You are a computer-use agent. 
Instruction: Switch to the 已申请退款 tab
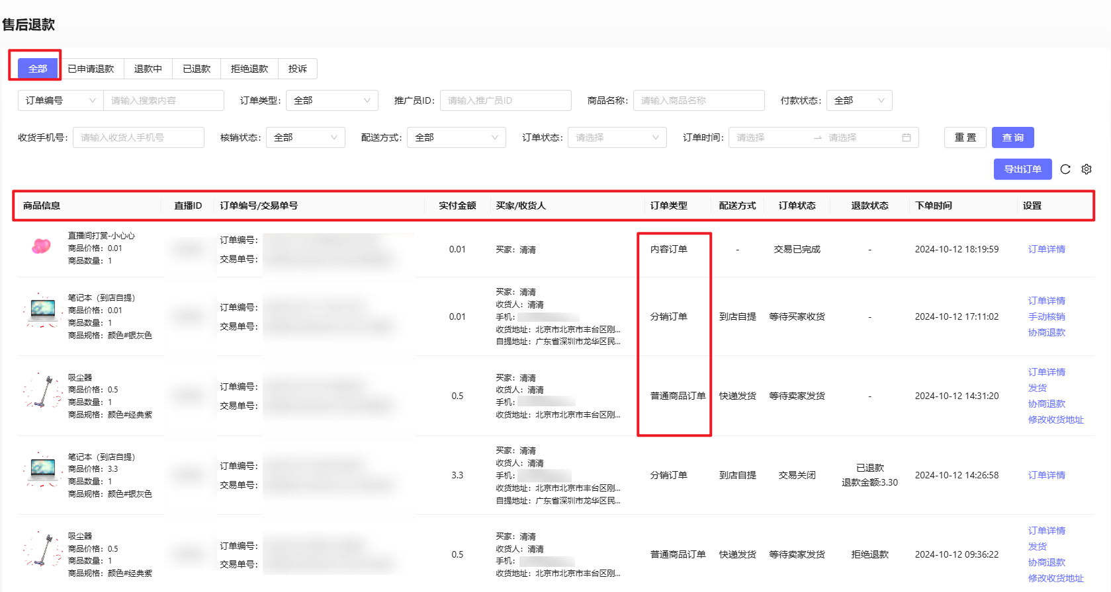click(91, 69)
